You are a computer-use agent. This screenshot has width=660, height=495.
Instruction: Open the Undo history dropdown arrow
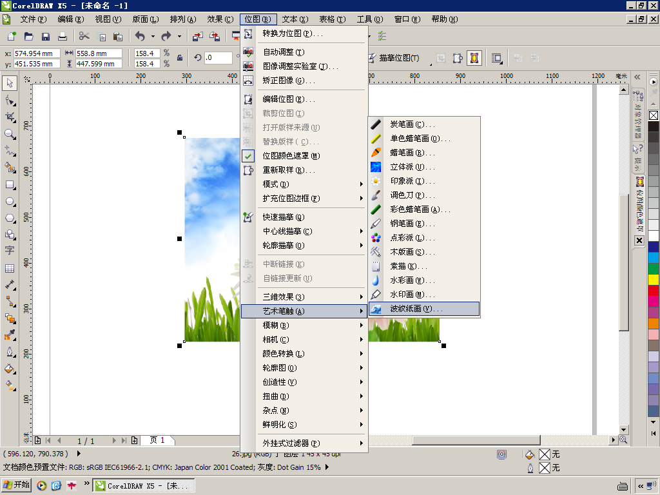(x=153, y=37)
